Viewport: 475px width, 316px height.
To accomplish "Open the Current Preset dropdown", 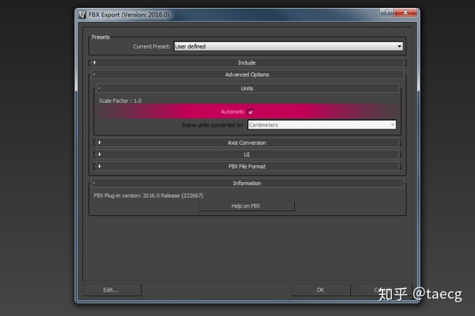I will pyautogui.click(x=288, y=46).
